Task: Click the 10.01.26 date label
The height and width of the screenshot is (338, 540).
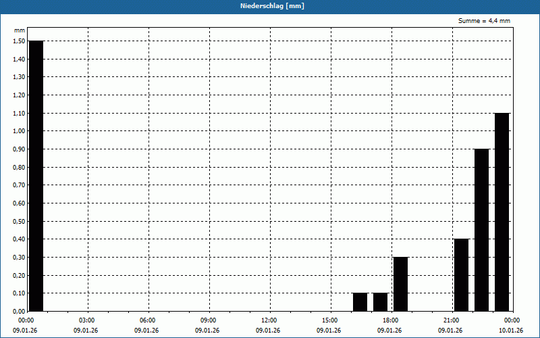Action: click(x=511, y=331)
